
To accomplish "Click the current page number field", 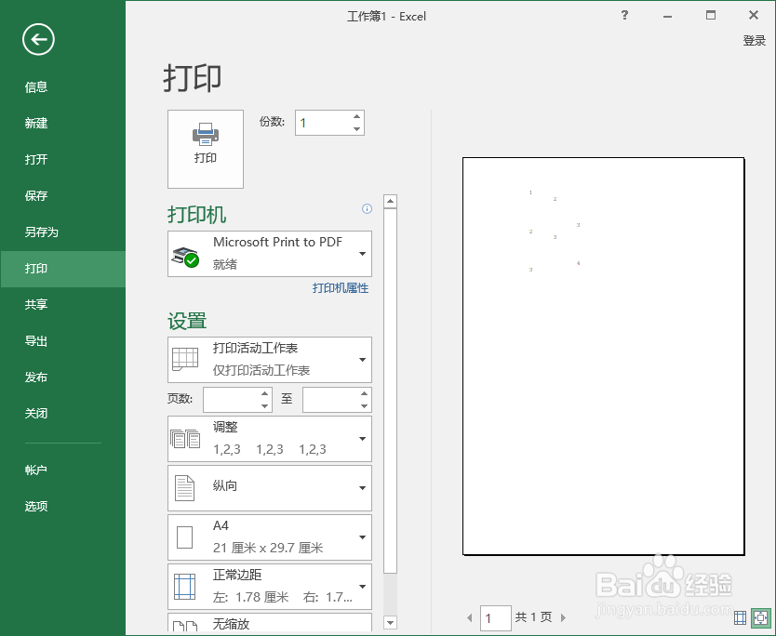I will tap(495, 617).
